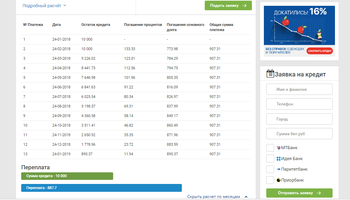Click the № Платежа column header

(33, 25)
